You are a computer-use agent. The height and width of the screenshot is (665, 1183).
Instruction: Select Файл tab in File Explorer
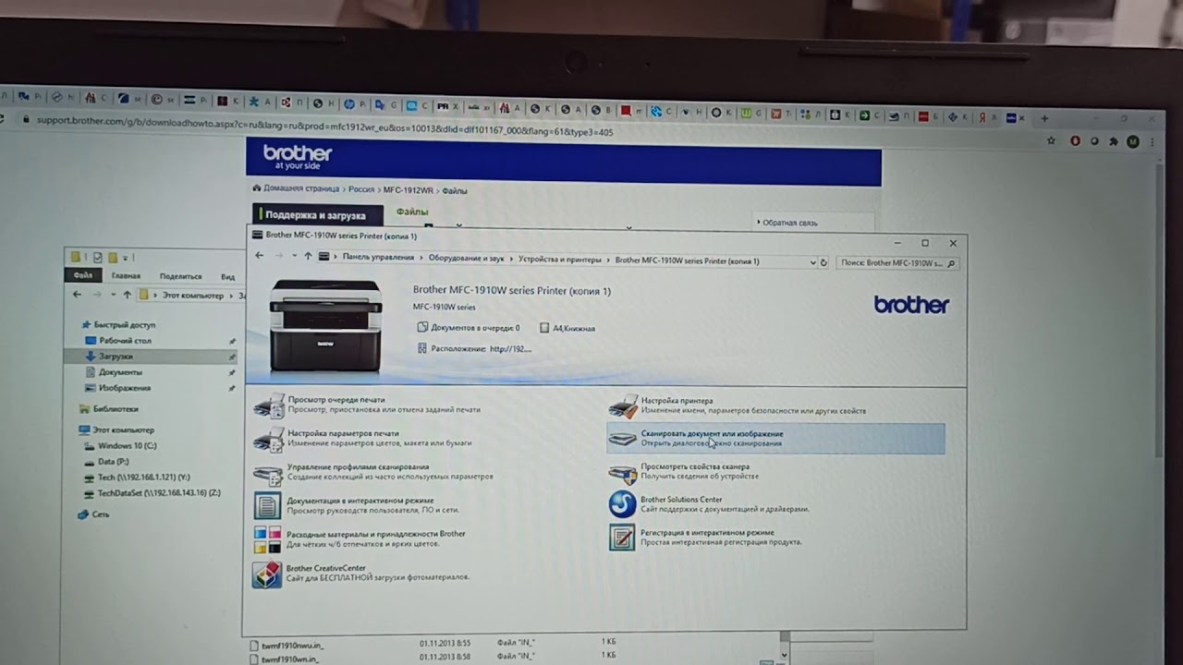point(83,275)
